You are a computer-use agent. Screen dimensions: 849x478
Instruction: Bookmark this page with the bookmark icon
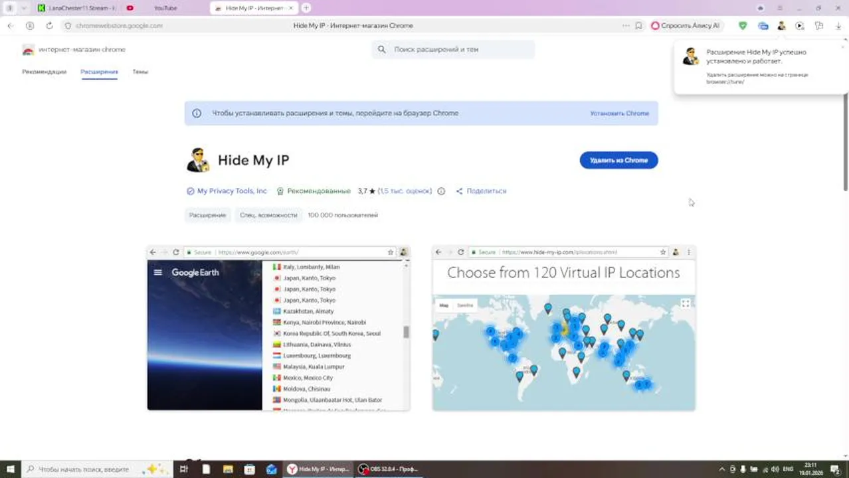638,25
